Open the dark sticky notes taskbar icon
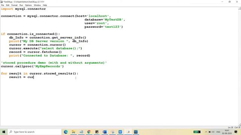The height and width of the screenshot is (135, 241). click(97, 132)
